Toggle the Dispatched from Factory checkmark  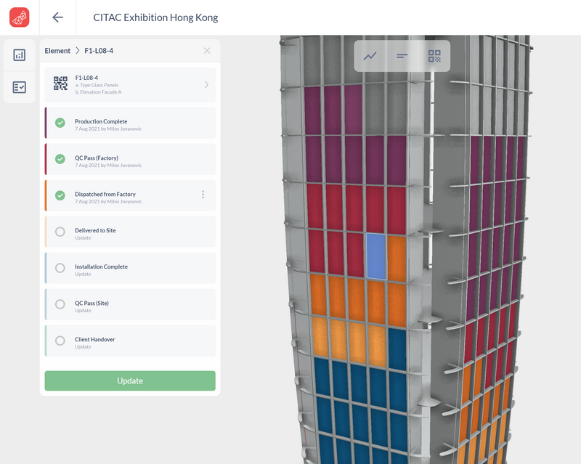click(60, 195)
